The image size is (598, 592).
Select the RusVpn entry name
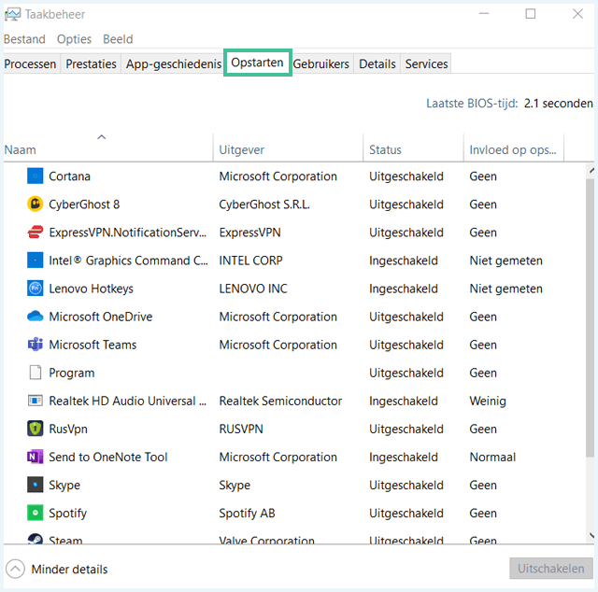click(68, 429)
